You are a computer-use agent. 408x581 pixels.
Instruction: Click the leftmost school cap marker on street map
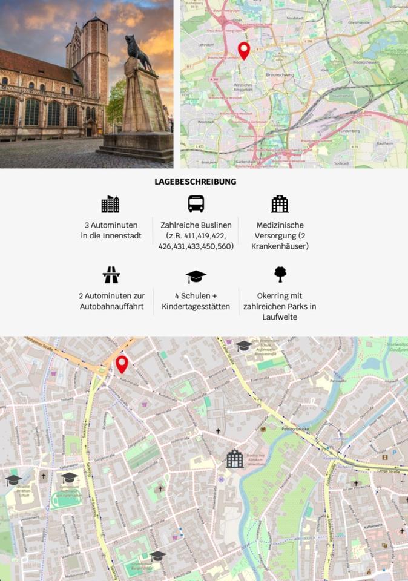click(13, 480)
